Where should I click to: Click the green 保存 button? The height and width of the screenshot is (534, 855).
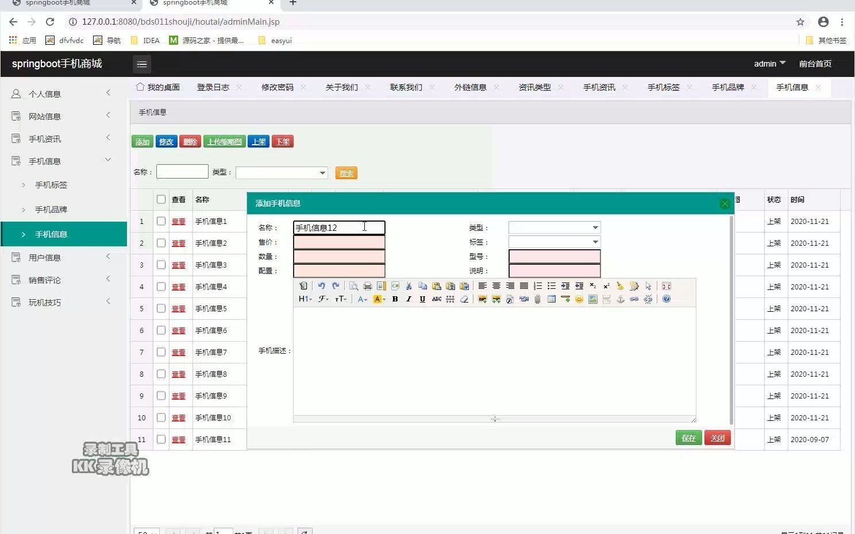pyautogui.click(x=688, y=438)
